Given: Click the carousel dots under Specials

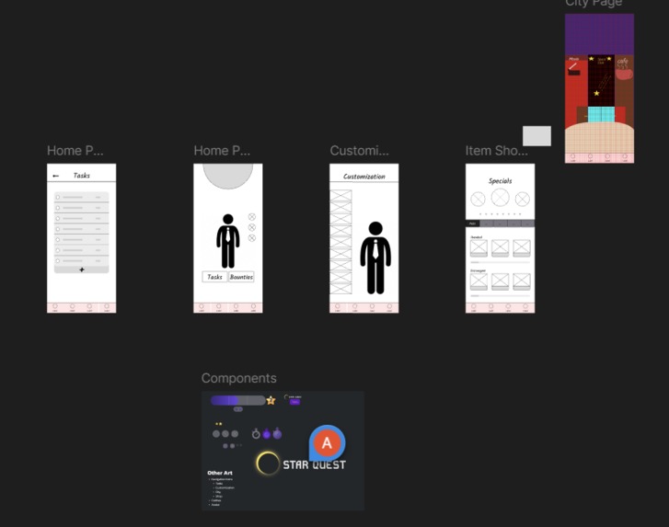Looking at the screenshot, I should coord(500,214).
